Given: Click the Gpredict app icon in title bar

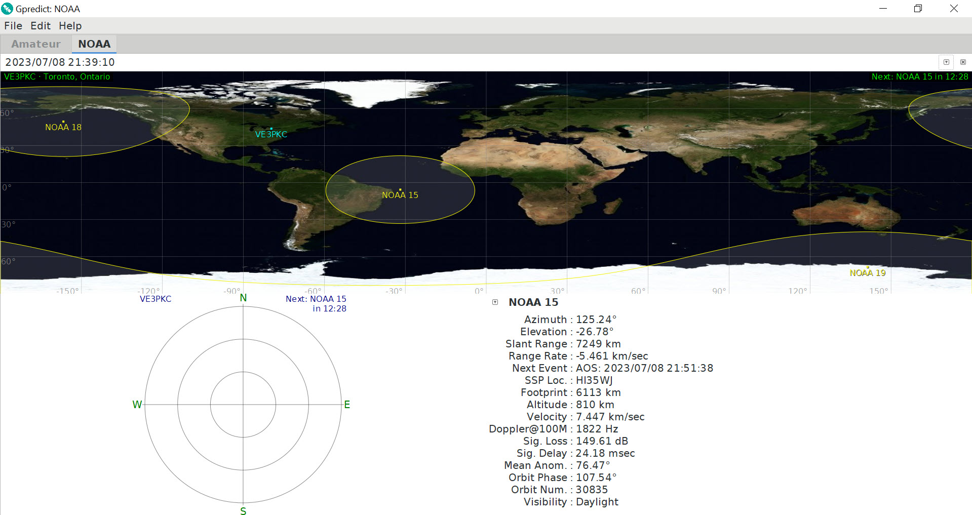Looking at the screenshot, I should pos(7,9).
